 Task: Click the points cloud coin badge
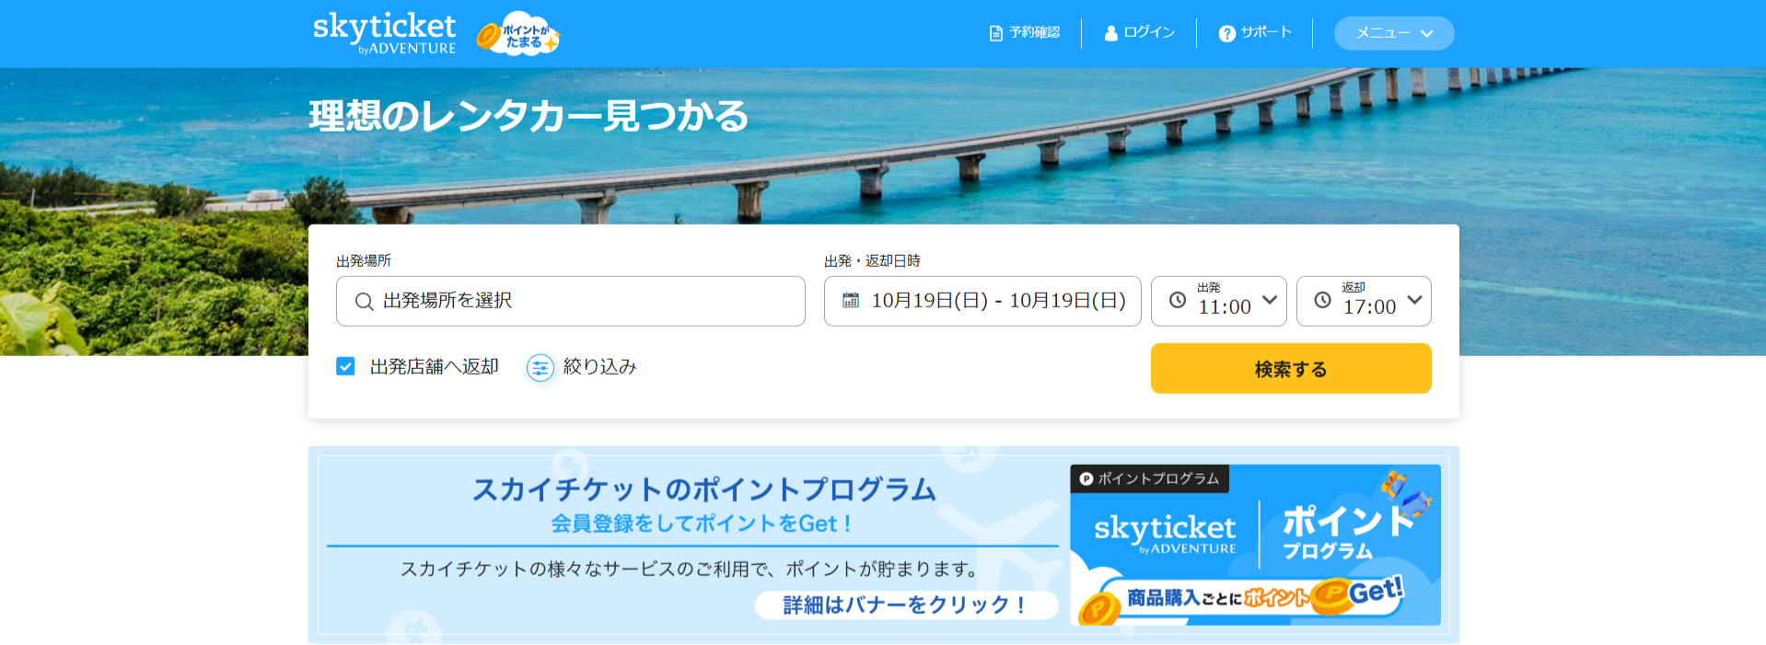click(x=518, y=35)
